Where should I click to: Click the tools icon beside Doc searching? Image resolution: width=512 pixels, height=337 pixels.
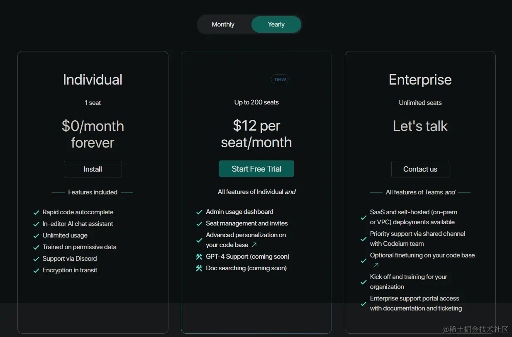[199, 268]
